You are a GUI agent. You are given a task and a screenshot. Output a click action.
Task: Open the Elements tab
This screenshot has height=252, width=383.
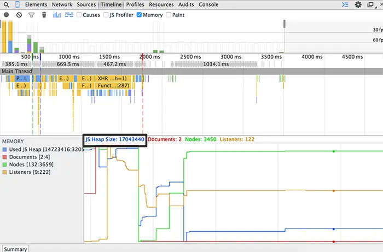pyautogui.click(x=36, y=4)
